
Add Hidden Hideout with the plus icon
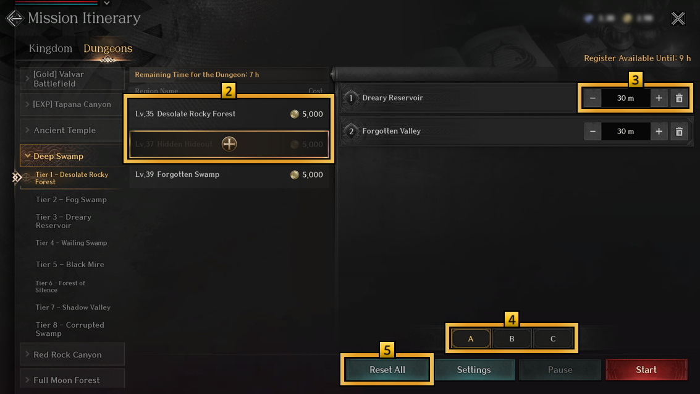[x=229, y=144]
